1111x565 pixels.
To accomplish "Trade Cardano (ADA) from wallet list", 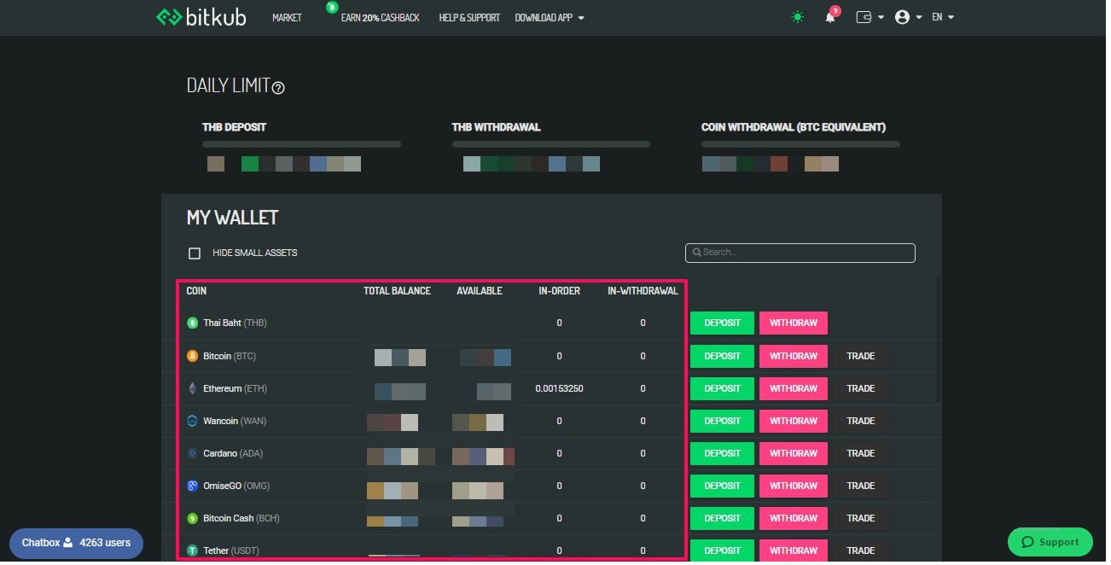I will pyautogui.click(x=861, y=453).
